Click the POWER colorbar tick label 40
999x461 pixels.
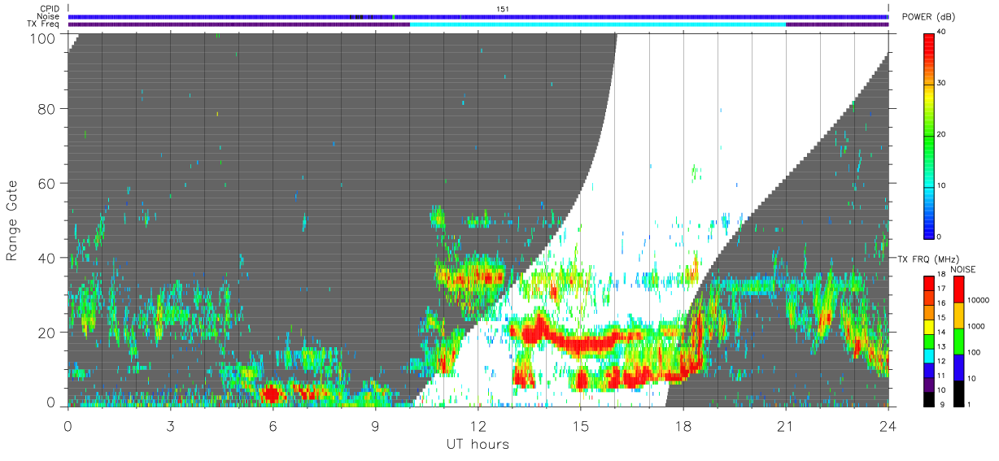click(943, 32)
